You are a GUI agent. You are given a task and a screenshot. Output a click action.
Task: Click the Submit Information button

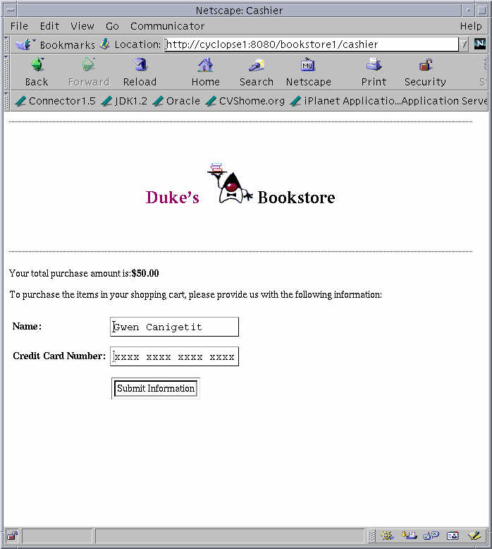click(156, 388)
